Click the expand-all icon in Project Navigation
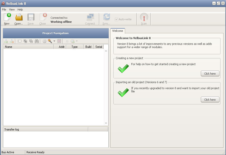226x155 pixels. (25, 41)
